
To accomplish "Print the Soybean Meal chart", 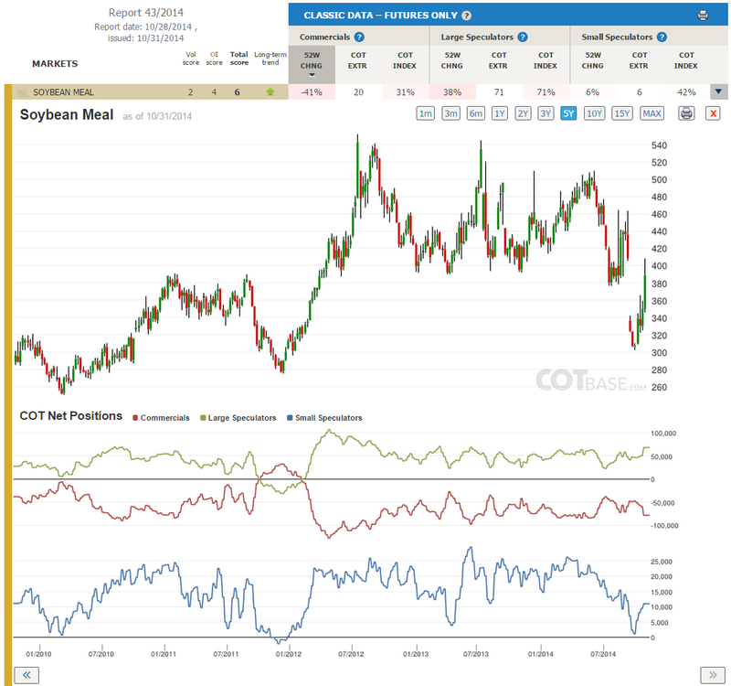I will point(686,113).
